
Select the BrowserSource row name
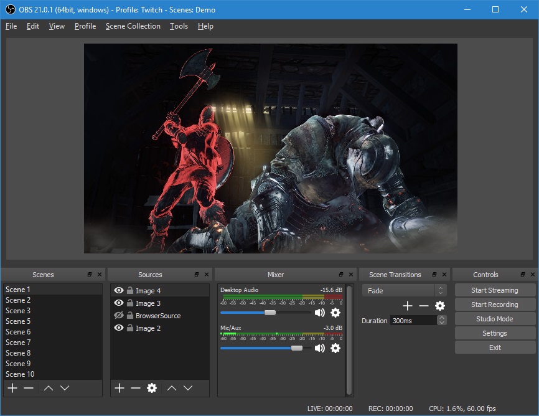tap(158, 316)
